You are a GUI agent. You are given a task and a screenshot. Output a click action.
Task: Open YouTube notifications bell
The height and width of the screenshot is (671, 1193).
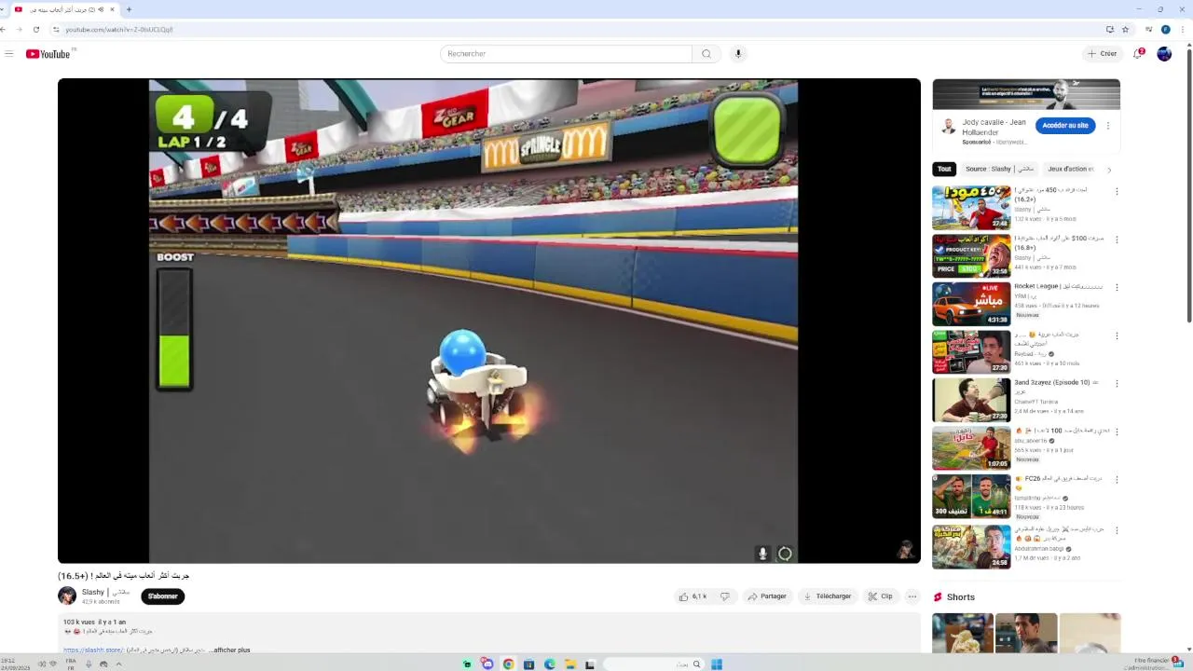pos(1138,54)
